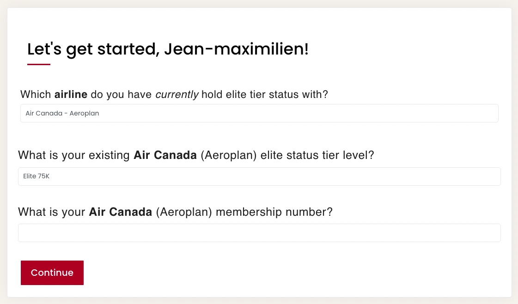Expand the field showing Air Canada - Aeroplan
The image size is (518, 304).
coord(259,113)
